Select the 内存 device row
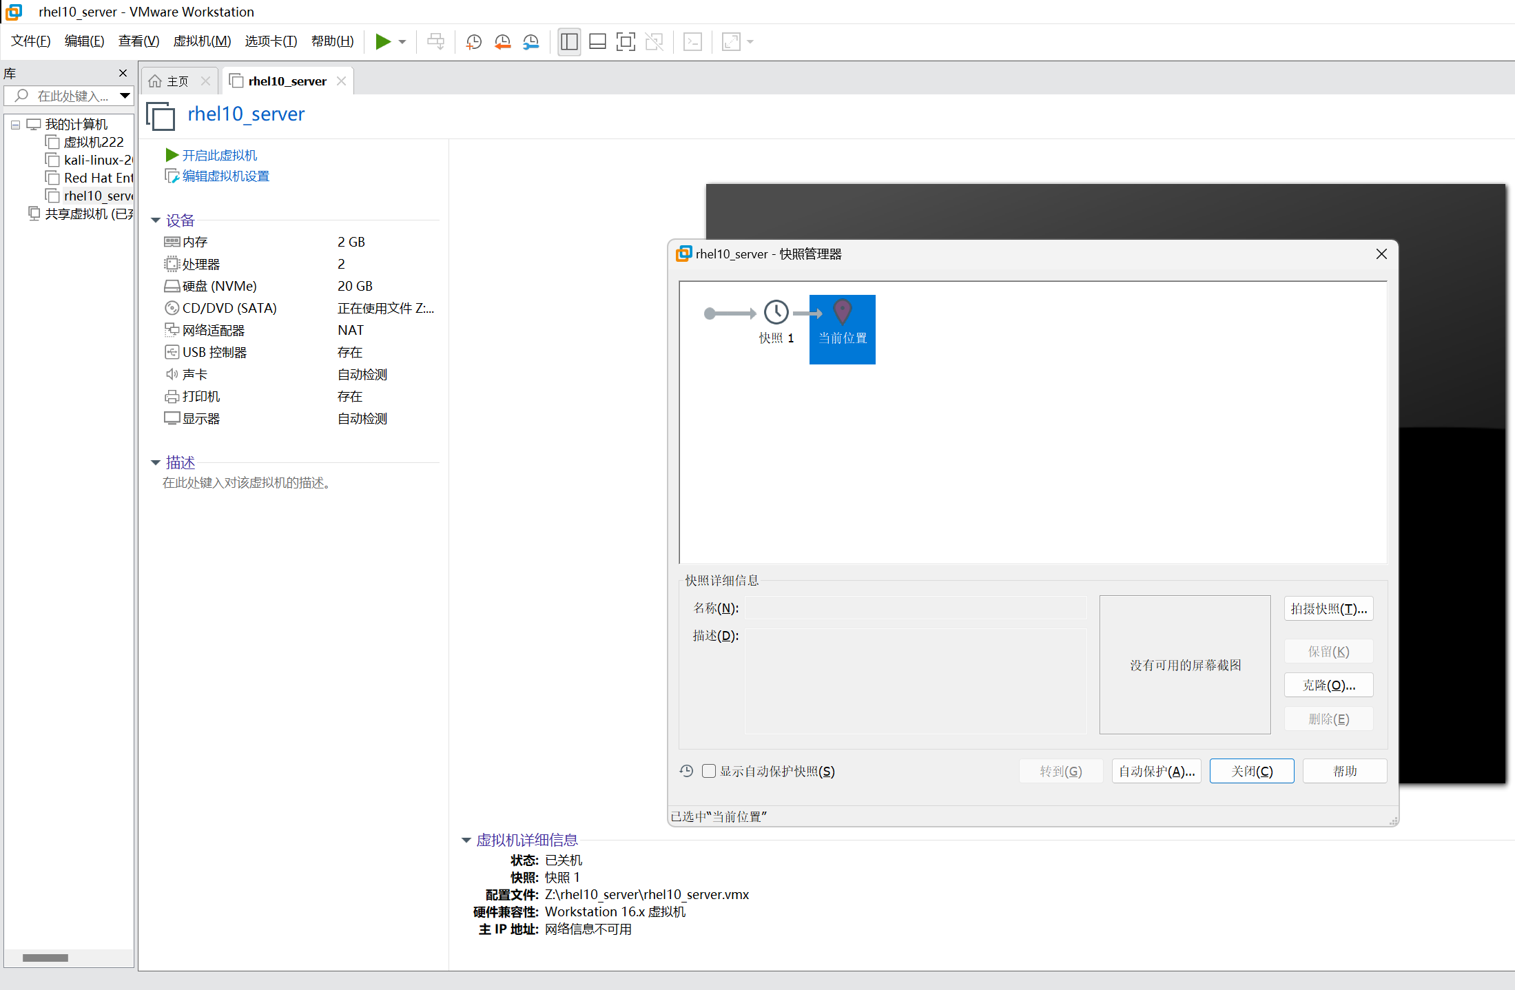This screenshot has height=990, width=1515. point(300,243)
